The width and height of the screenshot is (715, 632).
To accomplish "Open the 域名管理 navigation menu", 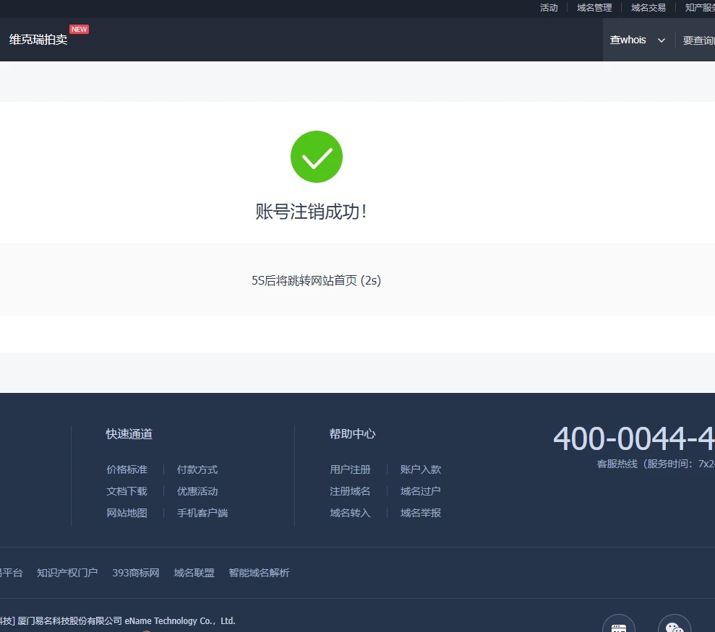I will coord(594,8).
